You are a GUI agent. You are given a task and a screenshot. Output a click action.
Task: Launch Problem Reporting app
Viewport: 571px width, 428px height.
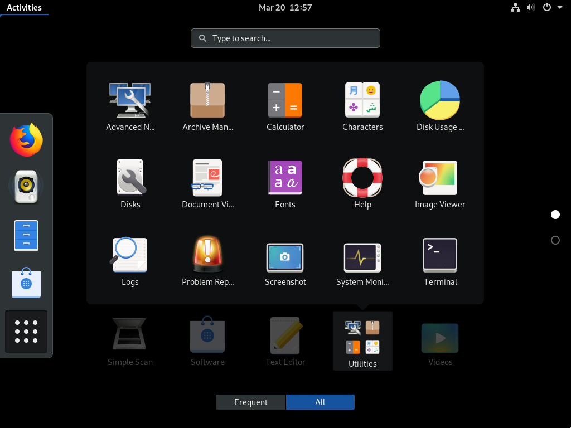pos(207,261)
